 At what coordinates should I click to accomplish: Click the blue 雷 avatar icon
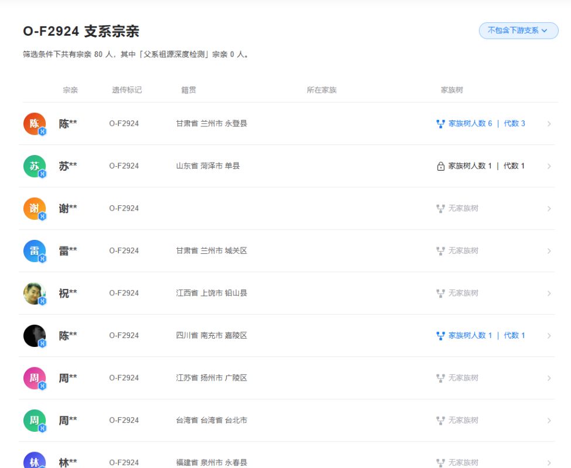[x=35, y=251]
